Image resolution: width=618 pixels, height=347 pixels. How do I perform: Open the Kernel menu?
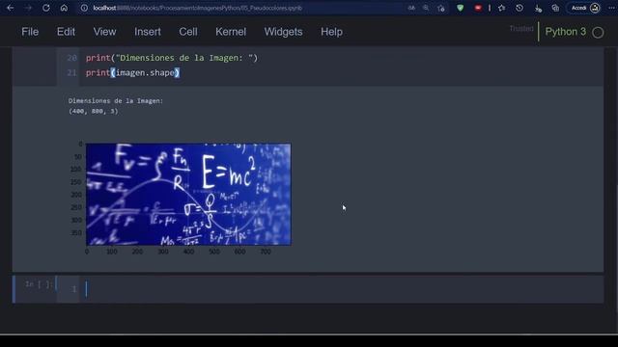(x=231, y=32)
